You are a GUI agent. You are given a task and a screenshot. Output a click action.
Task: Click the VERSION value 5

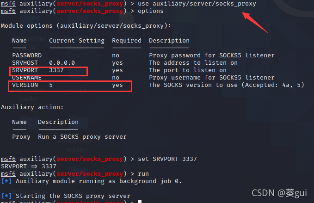[51, 85]
